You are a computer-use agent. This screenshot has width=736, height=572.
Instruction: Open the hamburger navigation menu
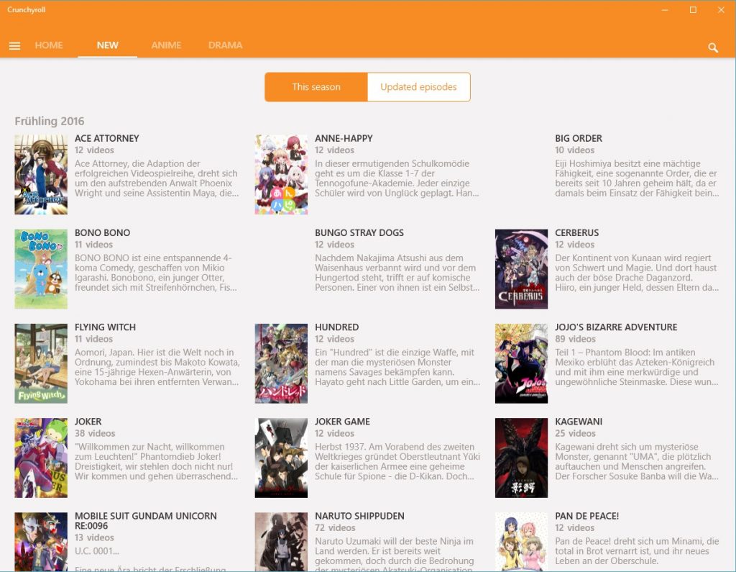click(x=14, y=46)
